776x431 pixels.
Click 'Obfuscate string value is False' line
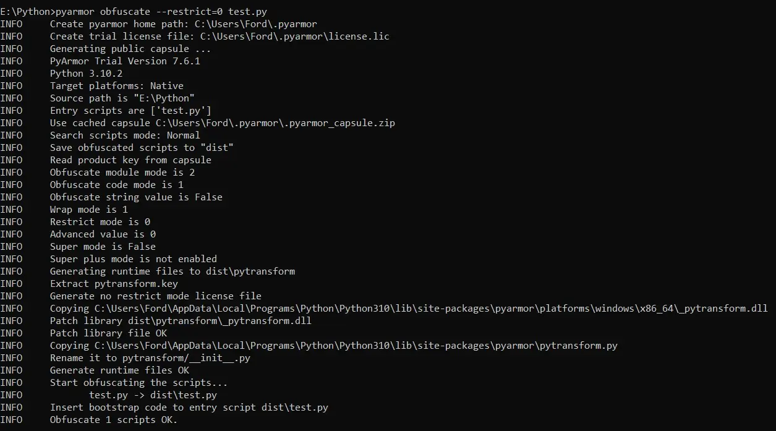click(x=136, y=197)
